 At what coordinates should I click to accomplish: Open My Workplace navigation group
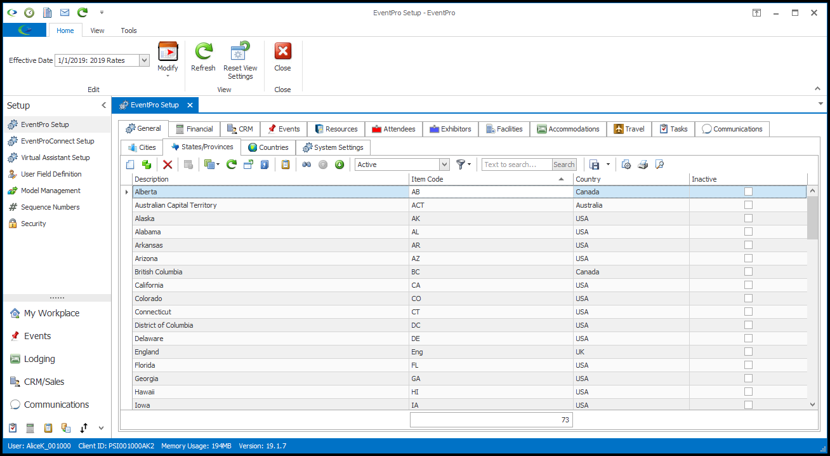click(57, 313)
